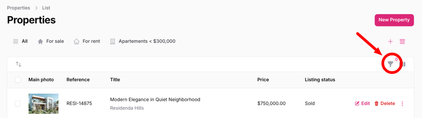Switch to the For sale tab

tap(51, 41)
